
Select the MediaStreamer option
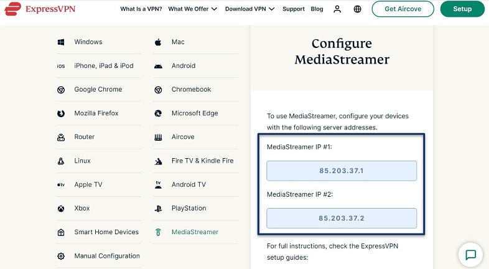coord(196,232)
